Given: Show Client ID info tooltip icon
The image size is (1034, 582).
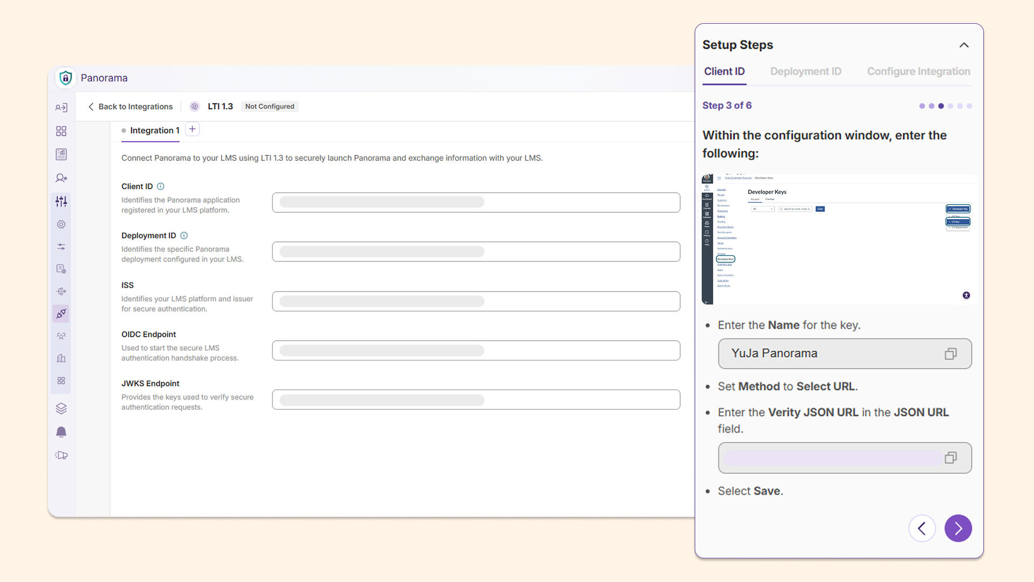Looking at the screenshot, I should [160, 186].
